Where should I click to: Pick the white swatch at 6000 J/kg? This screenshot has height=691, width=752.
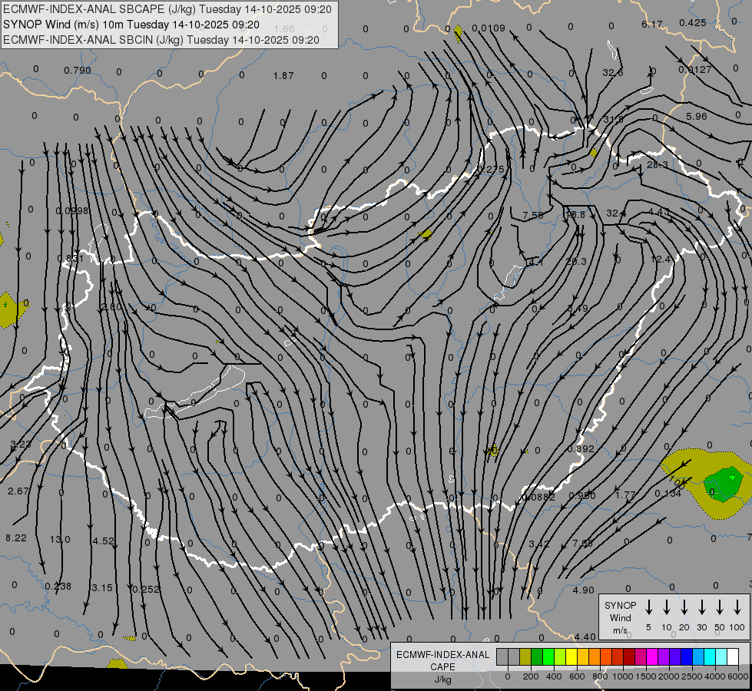(733, 657)
